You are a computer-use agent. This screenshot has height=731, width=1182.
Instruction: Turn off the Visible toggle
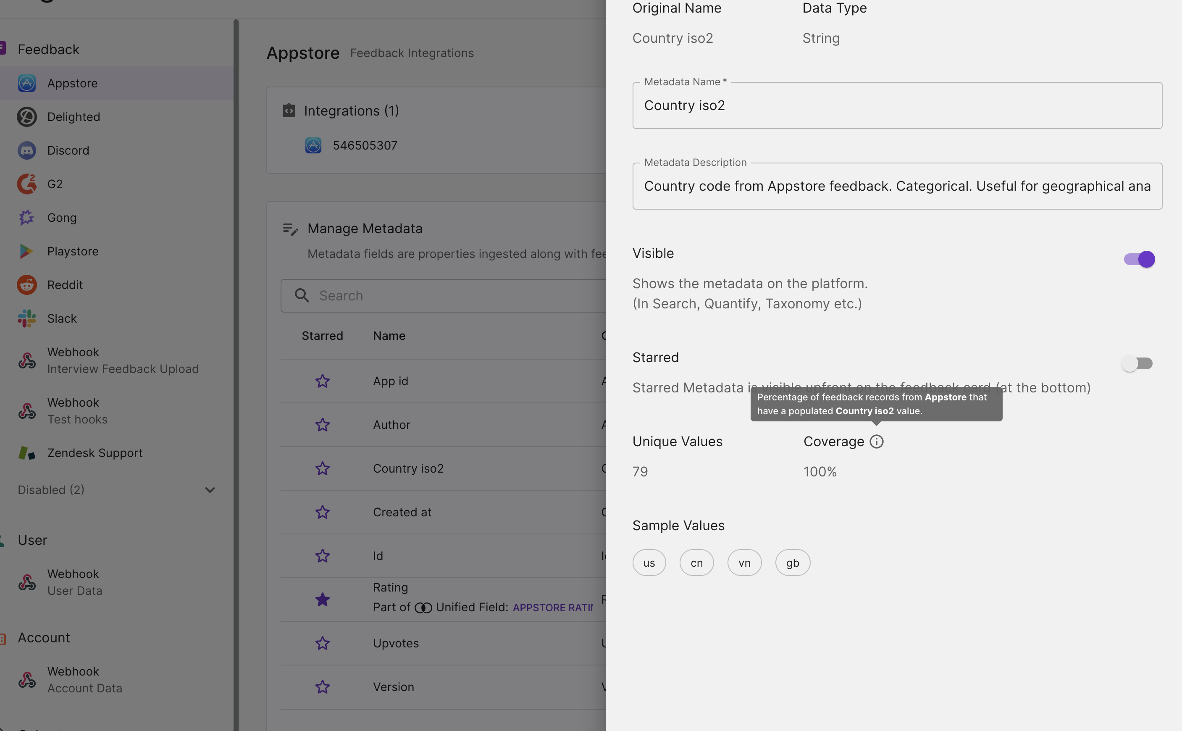1139,259
